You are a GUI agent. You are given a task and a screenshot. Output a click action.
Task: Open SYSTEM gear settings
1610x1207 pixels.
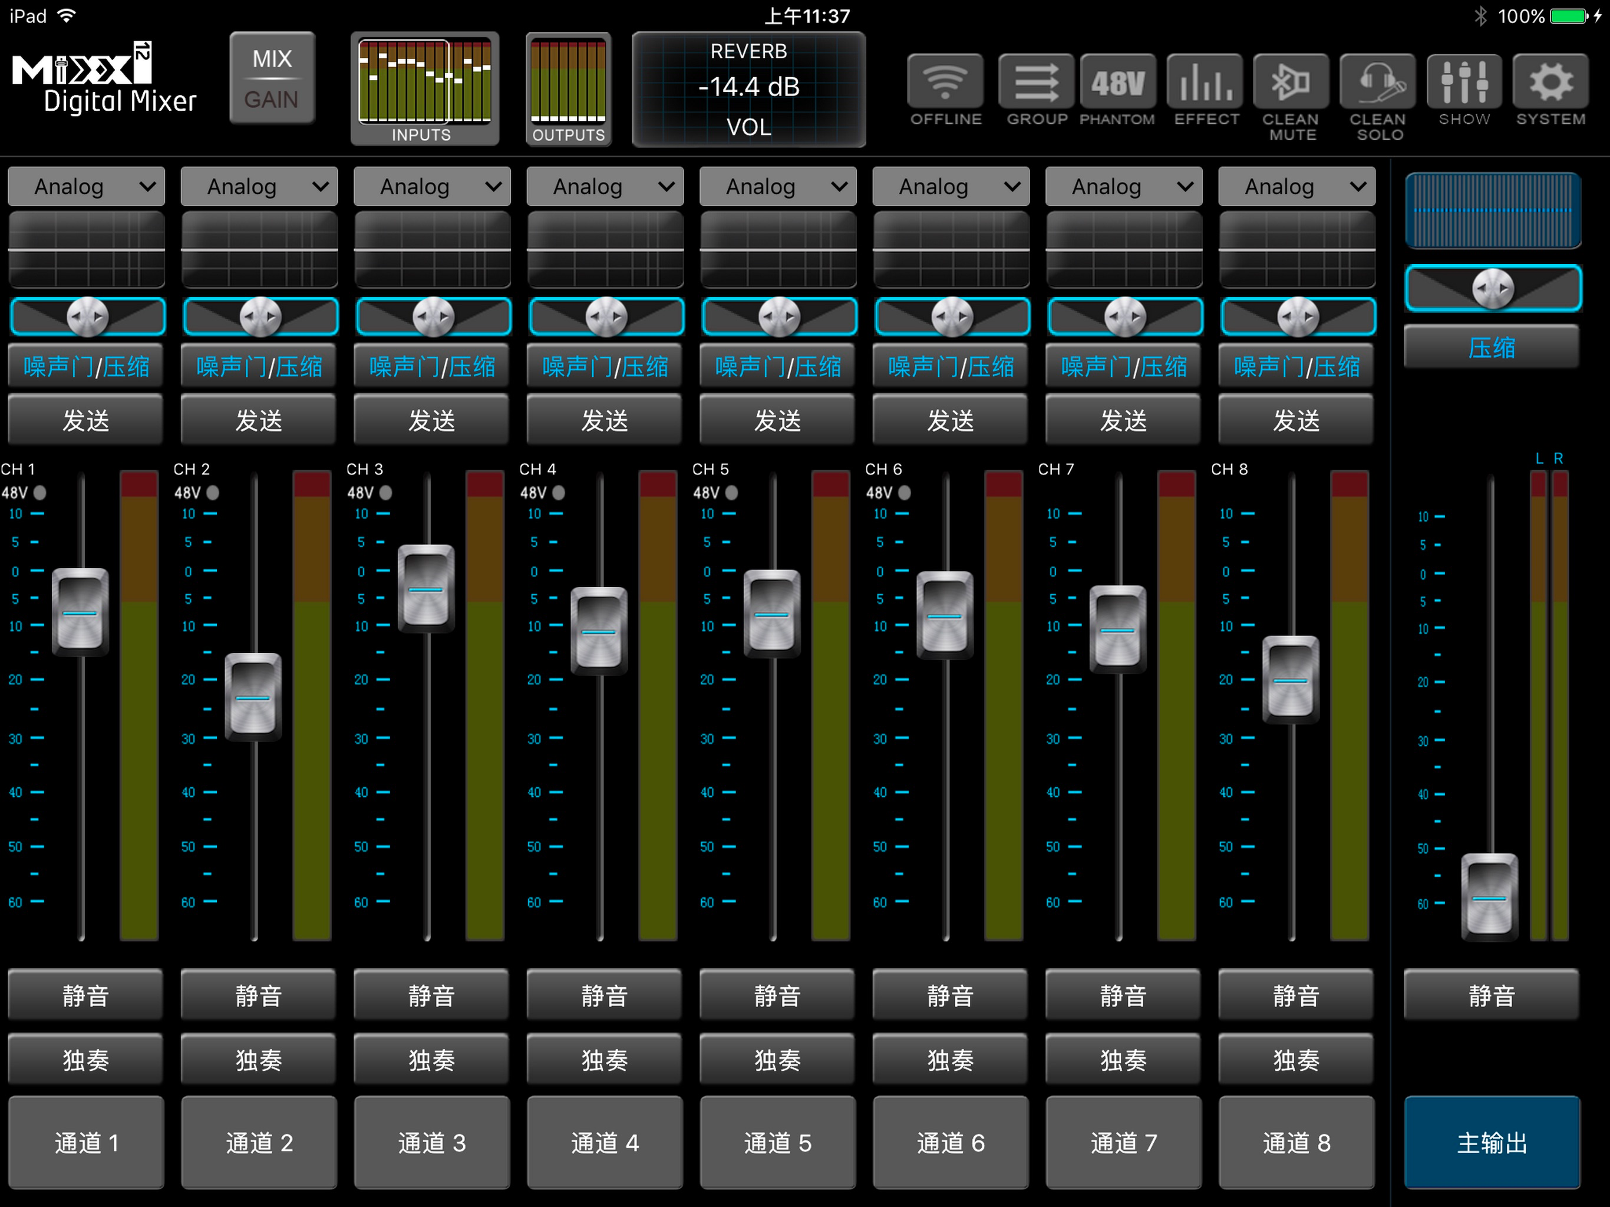tap(1550, 81)
